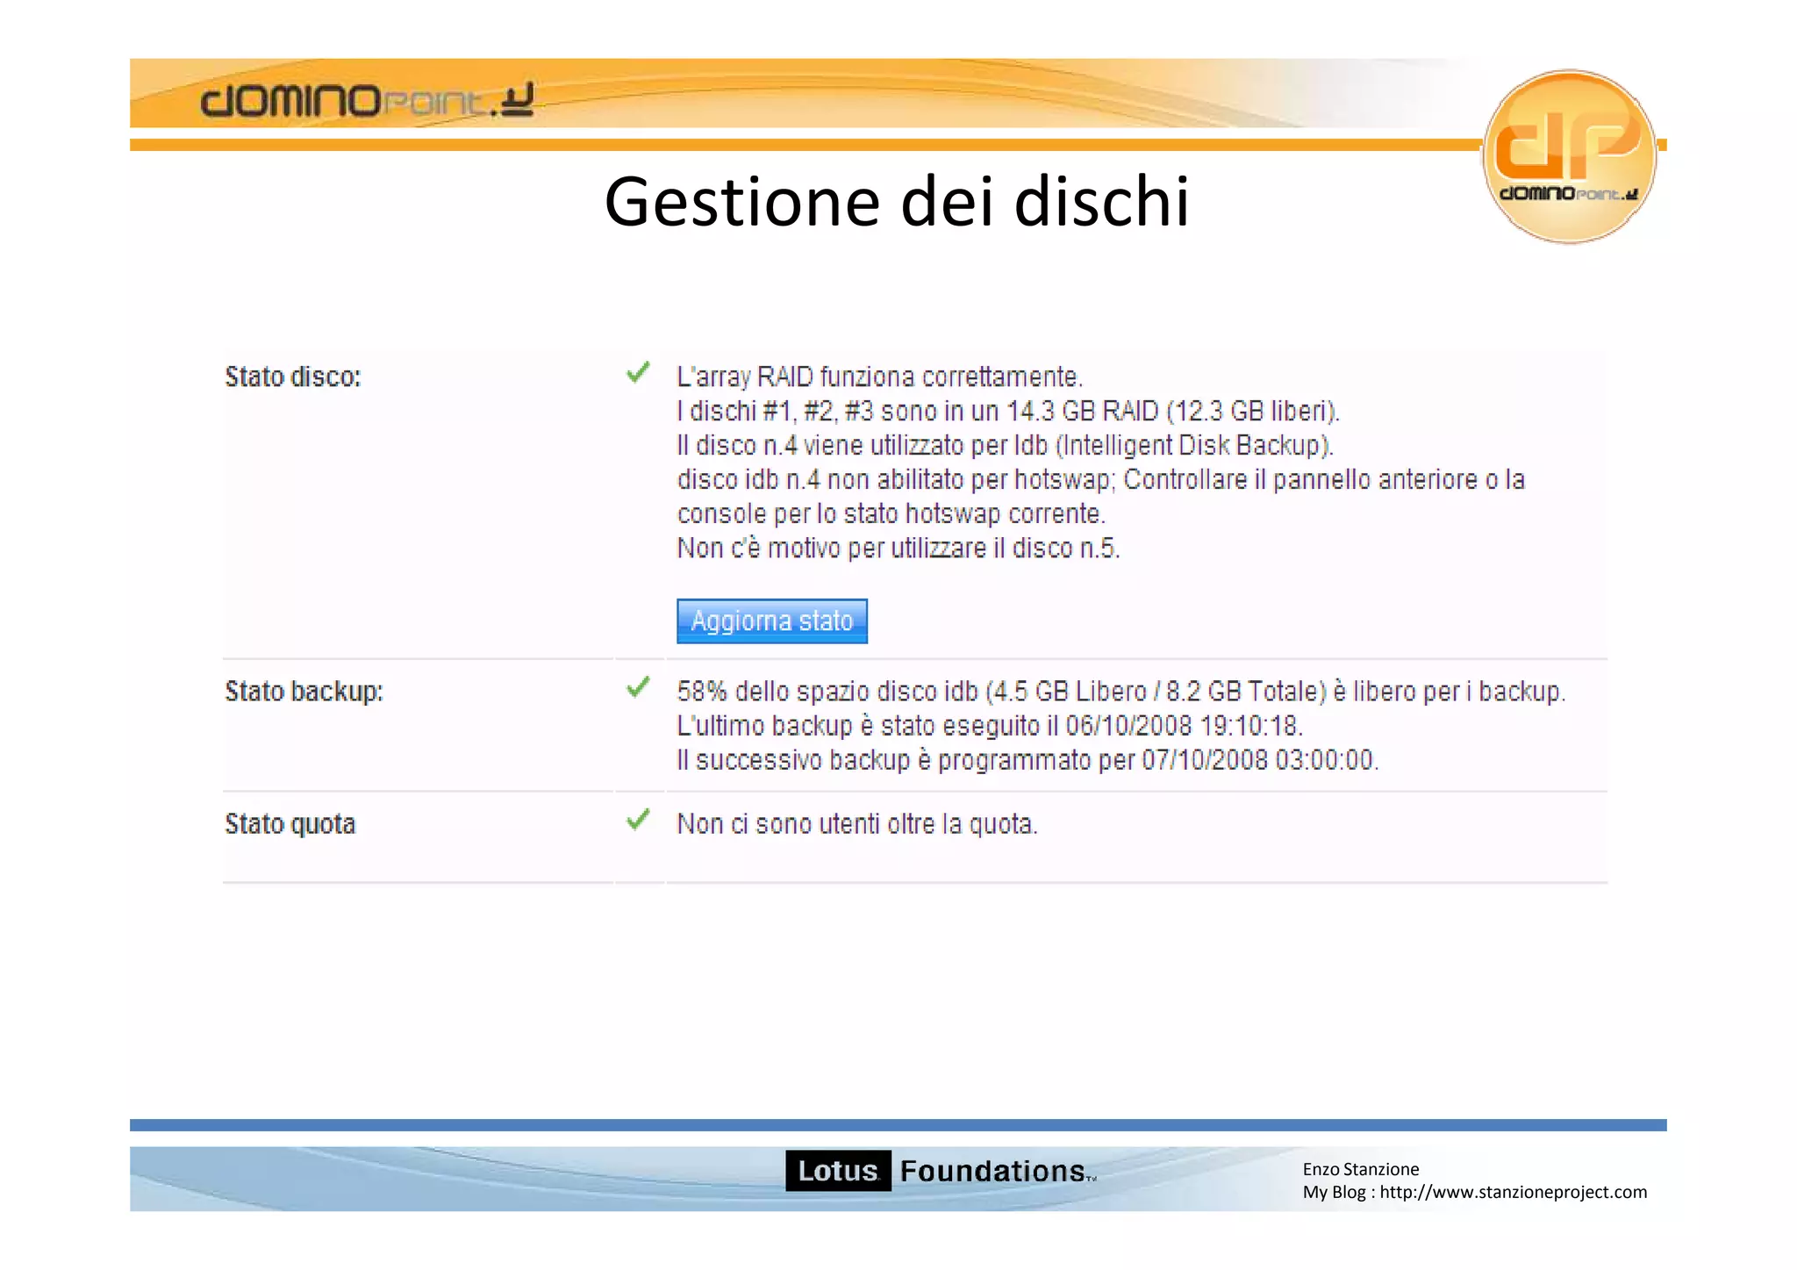This screenshot has height=1270, width=1797.
Task: Click line about dischi #1, #2, #3 RAID
Action: pos(1008,412)
